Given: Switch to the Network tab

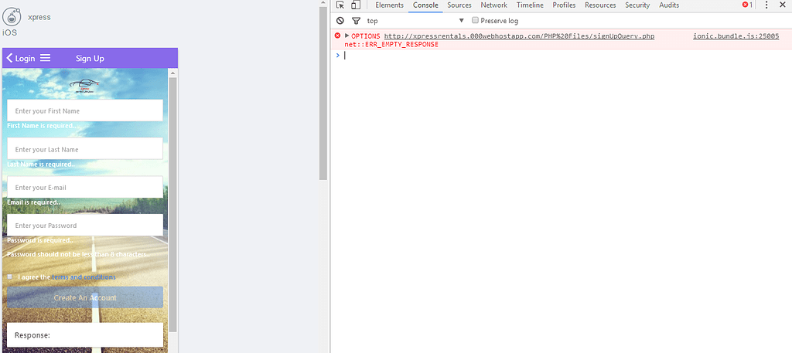Looking at the screenshot, I should pyautogui.click(x=494, y=5).
